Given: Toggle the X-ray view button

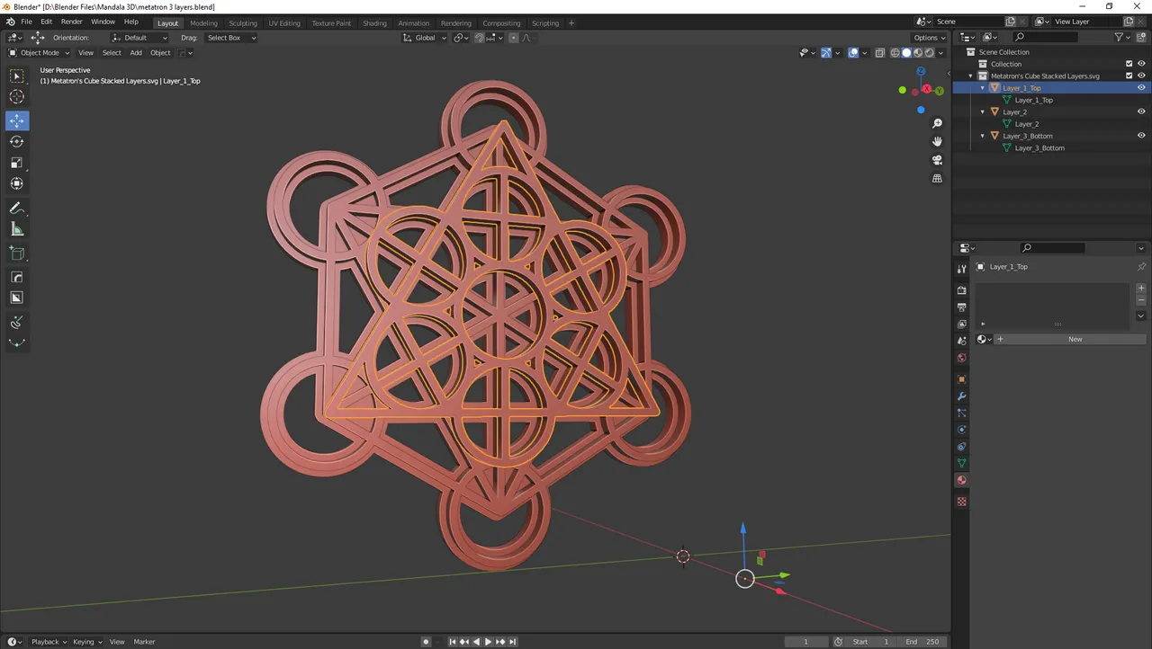Looking at the screenshot, I should coord(880,52).
